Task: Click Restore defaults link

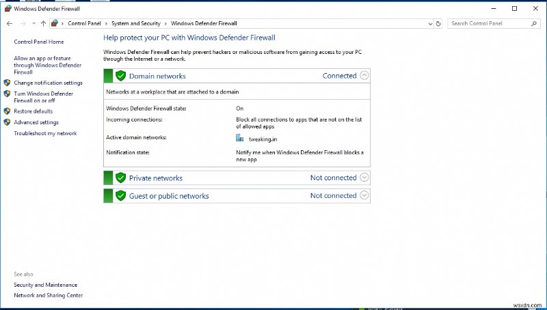Action: point(33,111)
